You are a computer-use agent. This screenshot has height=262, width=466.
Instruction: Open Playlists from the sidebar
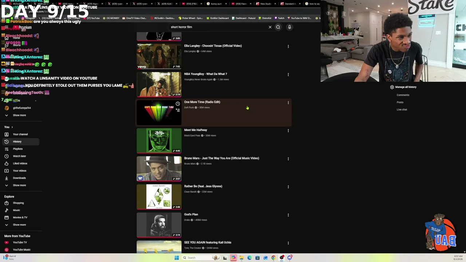click(x=20, y=149)
